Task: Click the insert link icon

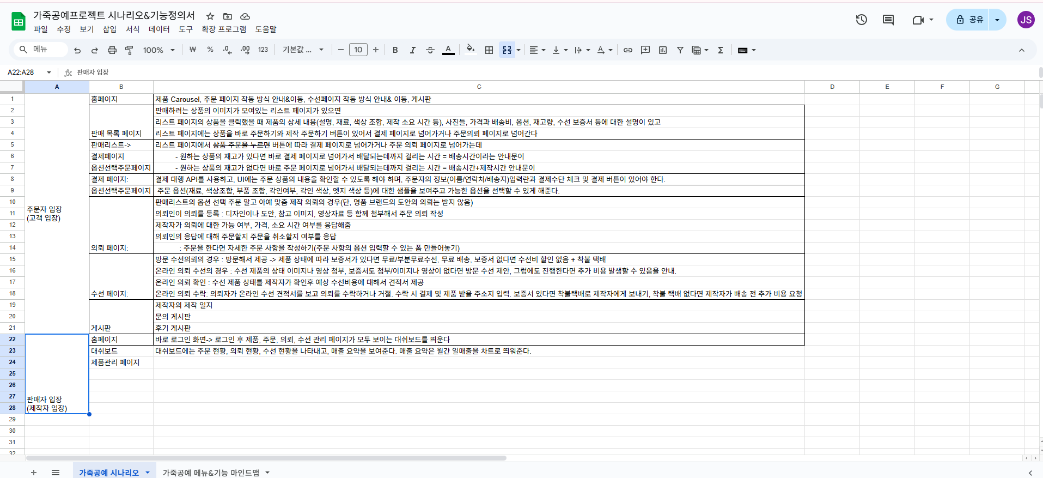Action: [x=628, y=50]
